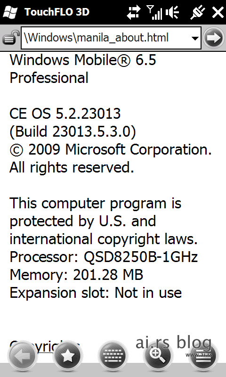The image size is (226, 377).
Task: Expand the address bar history dropdown
Action: [195, 38]
